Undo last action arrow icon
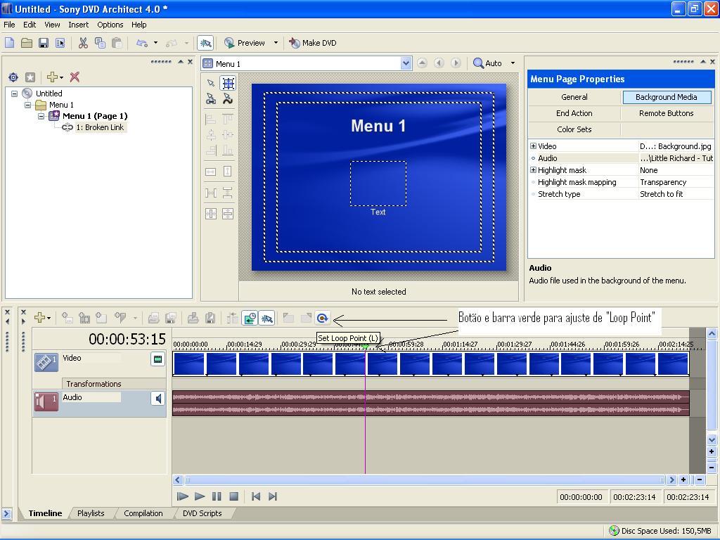Screen dimensions: 720x540 tap(142, 43)
